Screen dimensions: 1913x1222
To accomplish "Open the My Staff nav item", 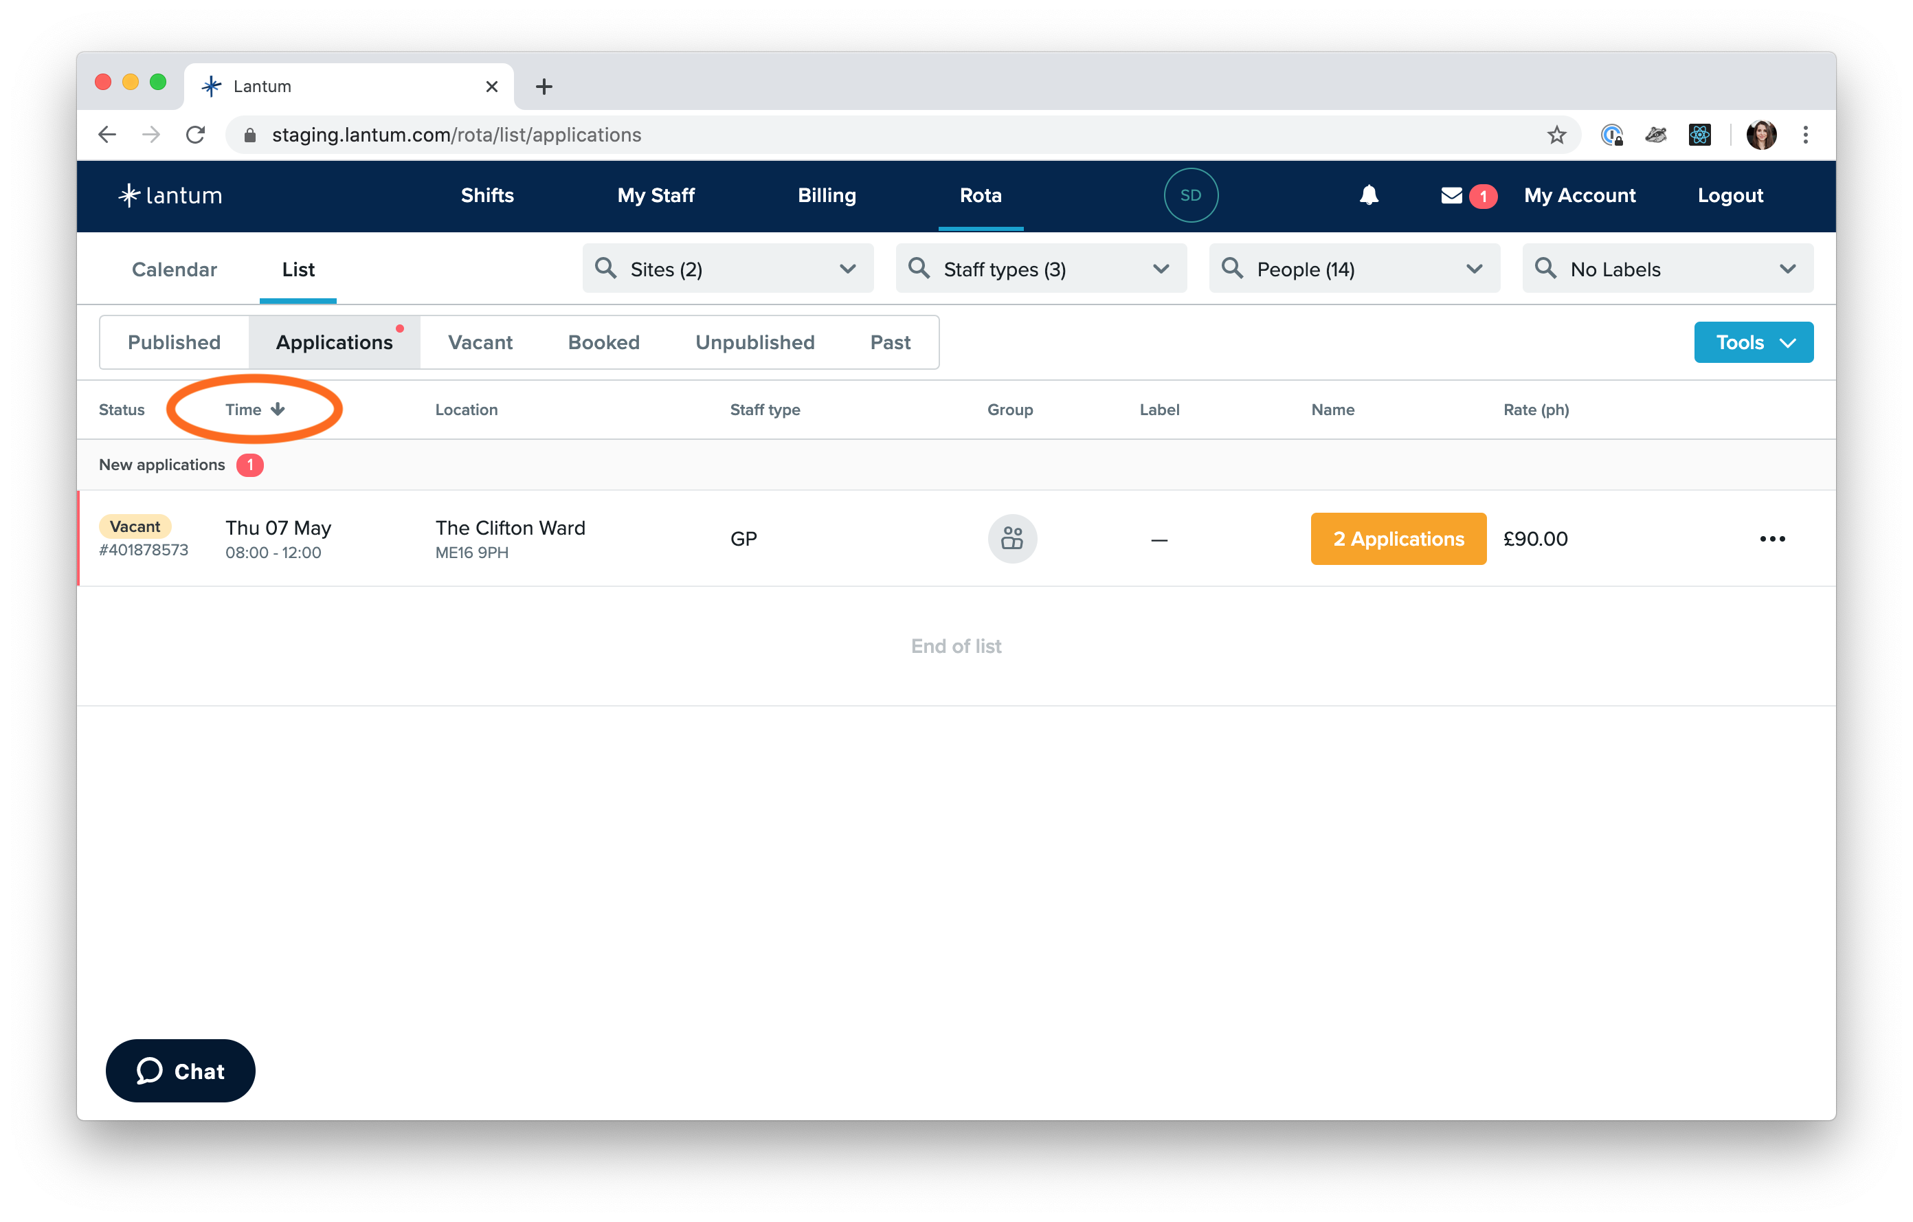I will pyautogui.click(x=656, y=195).
